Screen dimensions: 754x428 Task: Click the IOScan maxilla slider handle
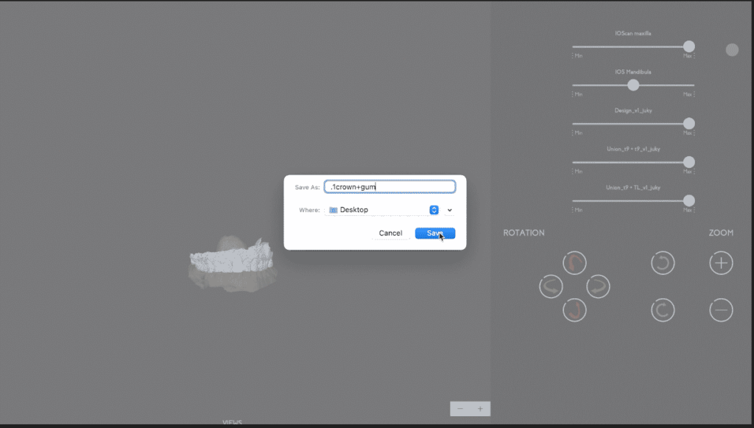[688, 46]
